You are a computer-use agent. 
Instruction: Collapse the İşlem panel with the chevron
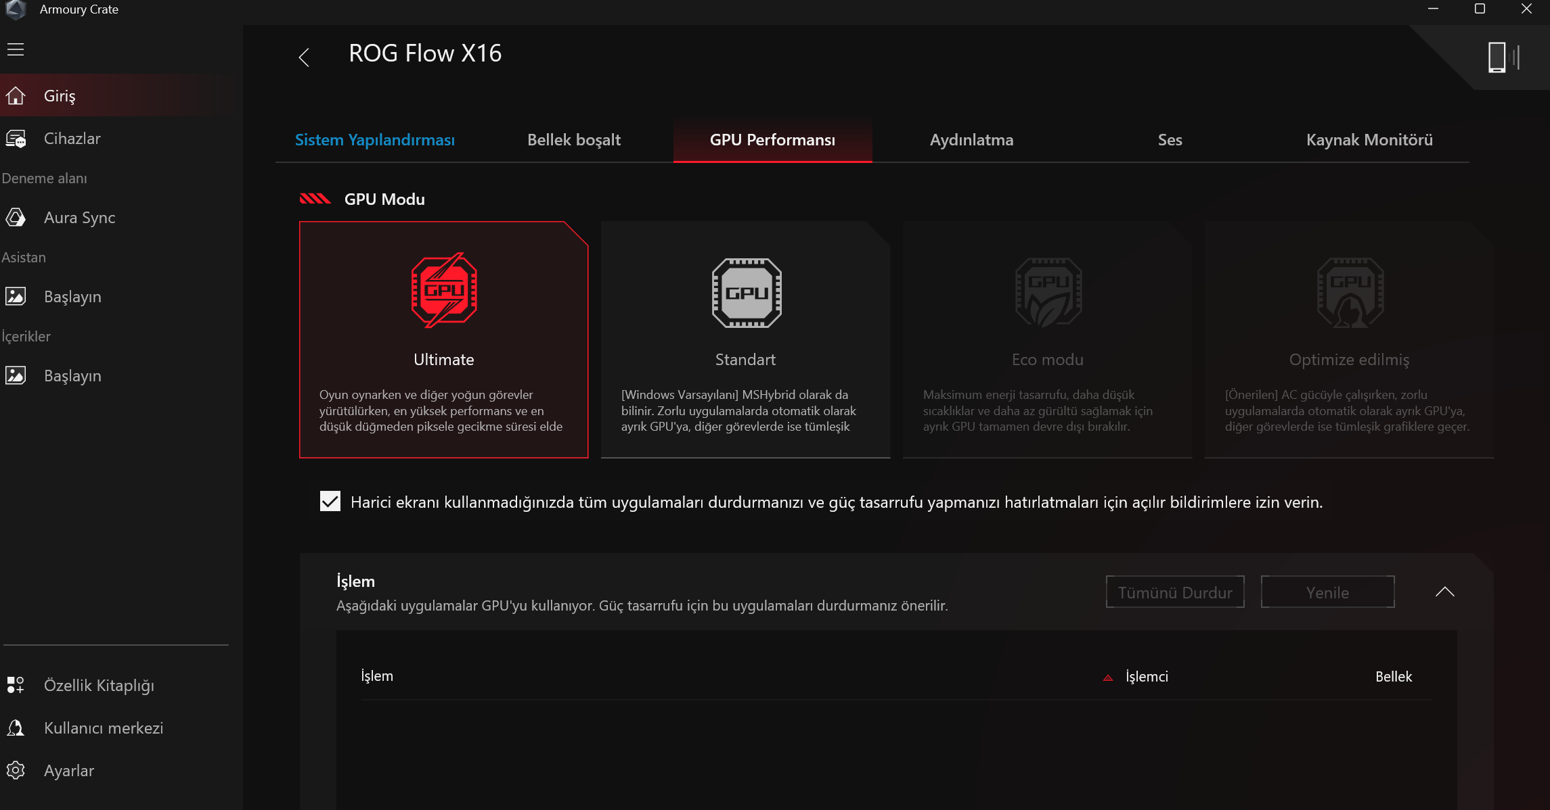(x=1444, y=592)
